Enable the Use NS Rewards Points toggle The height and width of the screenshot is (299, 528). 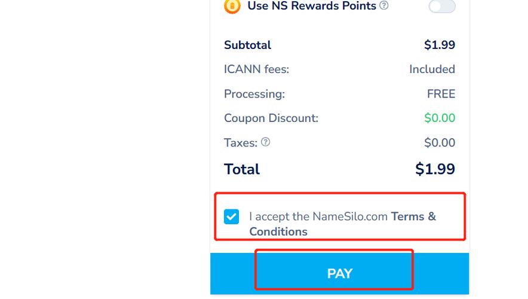pos(442,6)
